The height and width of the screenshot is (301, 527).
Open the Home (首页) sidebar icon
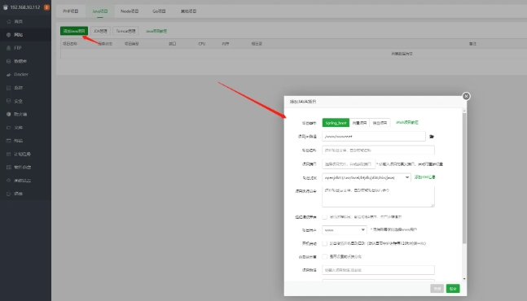click(9, 21)
